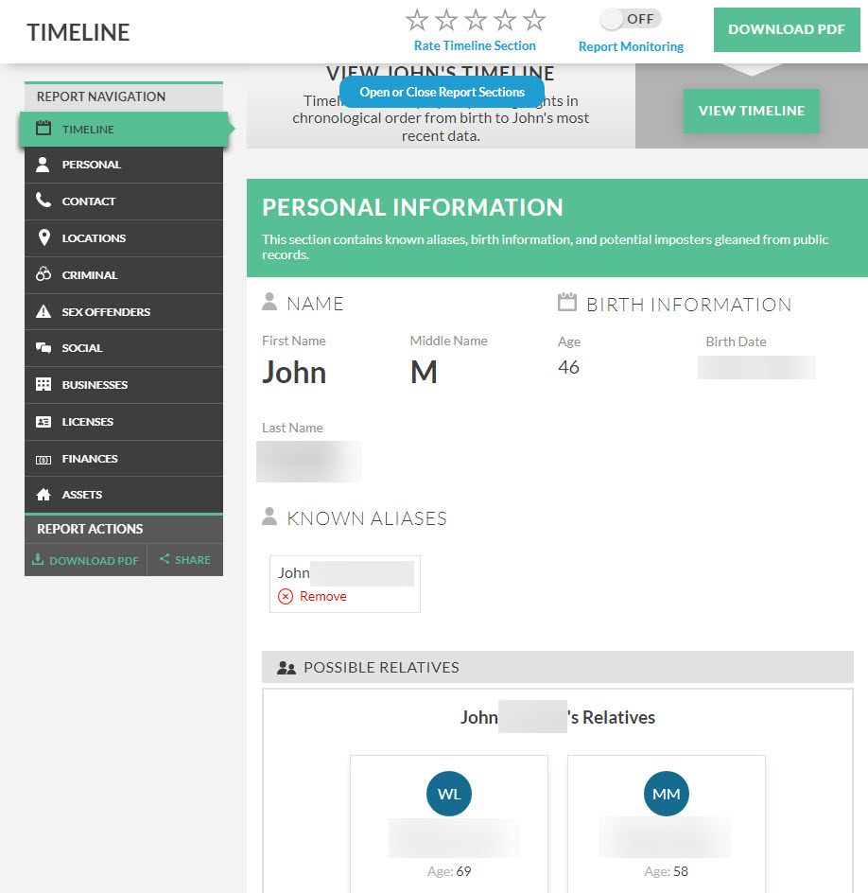Click the Finances money icon

click(43, 460)
